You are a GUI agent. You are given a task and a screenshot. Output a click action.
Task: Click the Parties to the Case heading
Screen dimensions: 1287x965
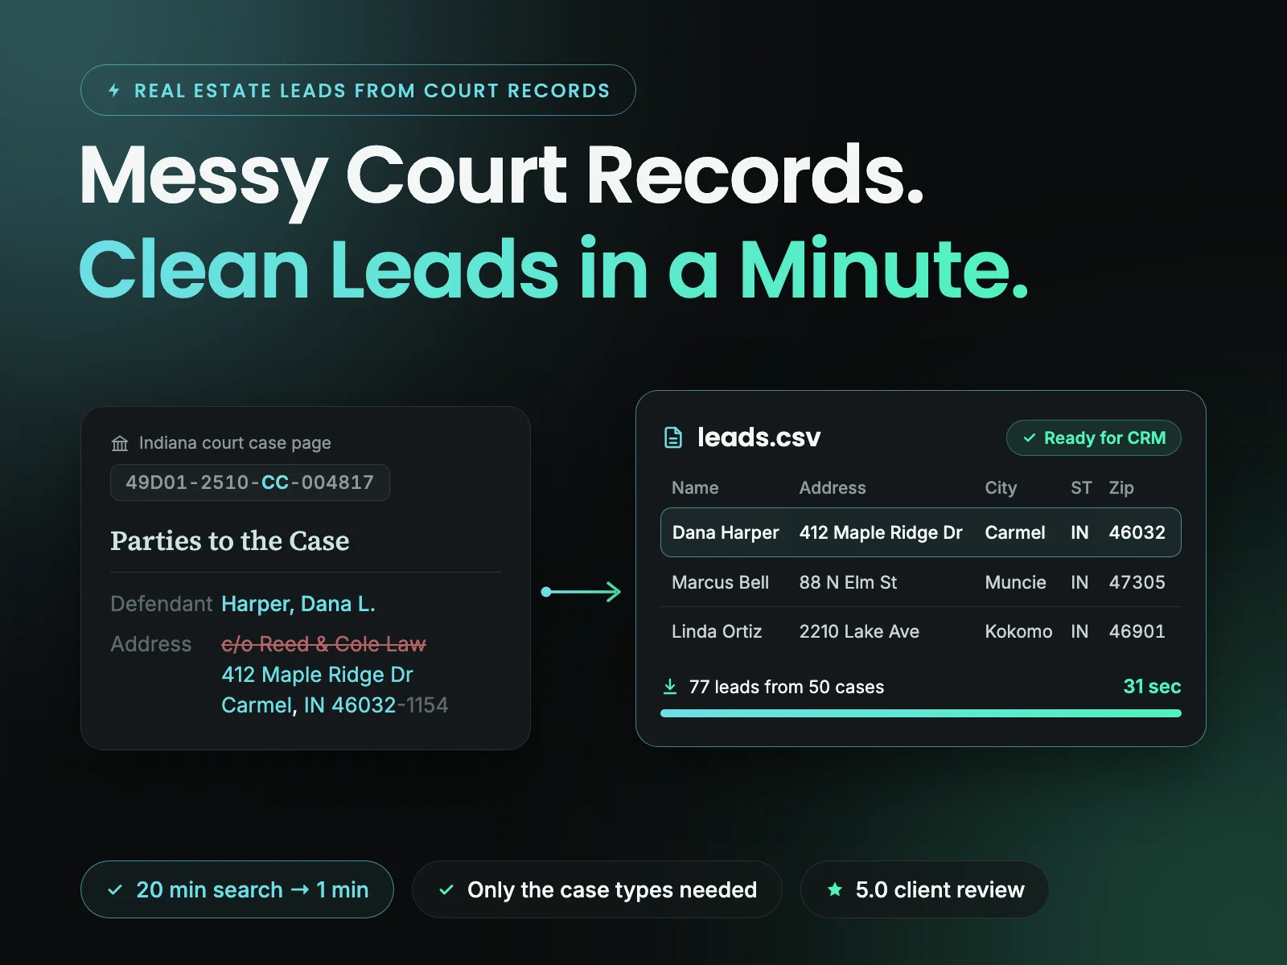click(230, 541)
